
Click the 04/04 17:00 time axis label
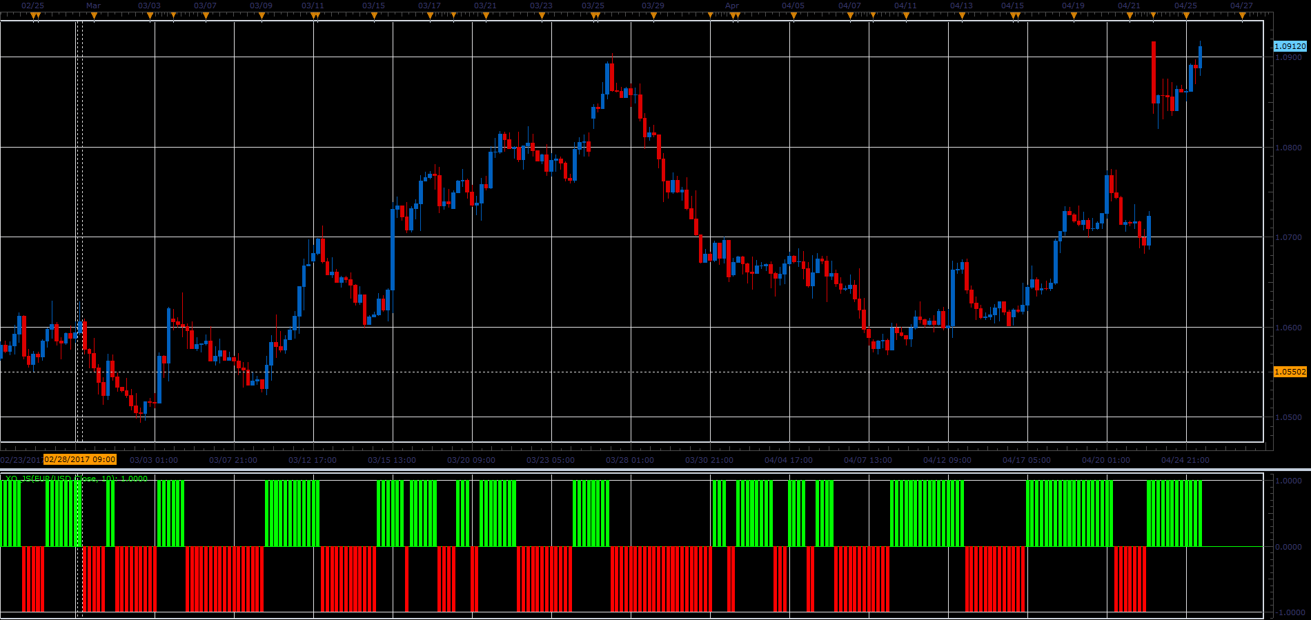point(789,460)
